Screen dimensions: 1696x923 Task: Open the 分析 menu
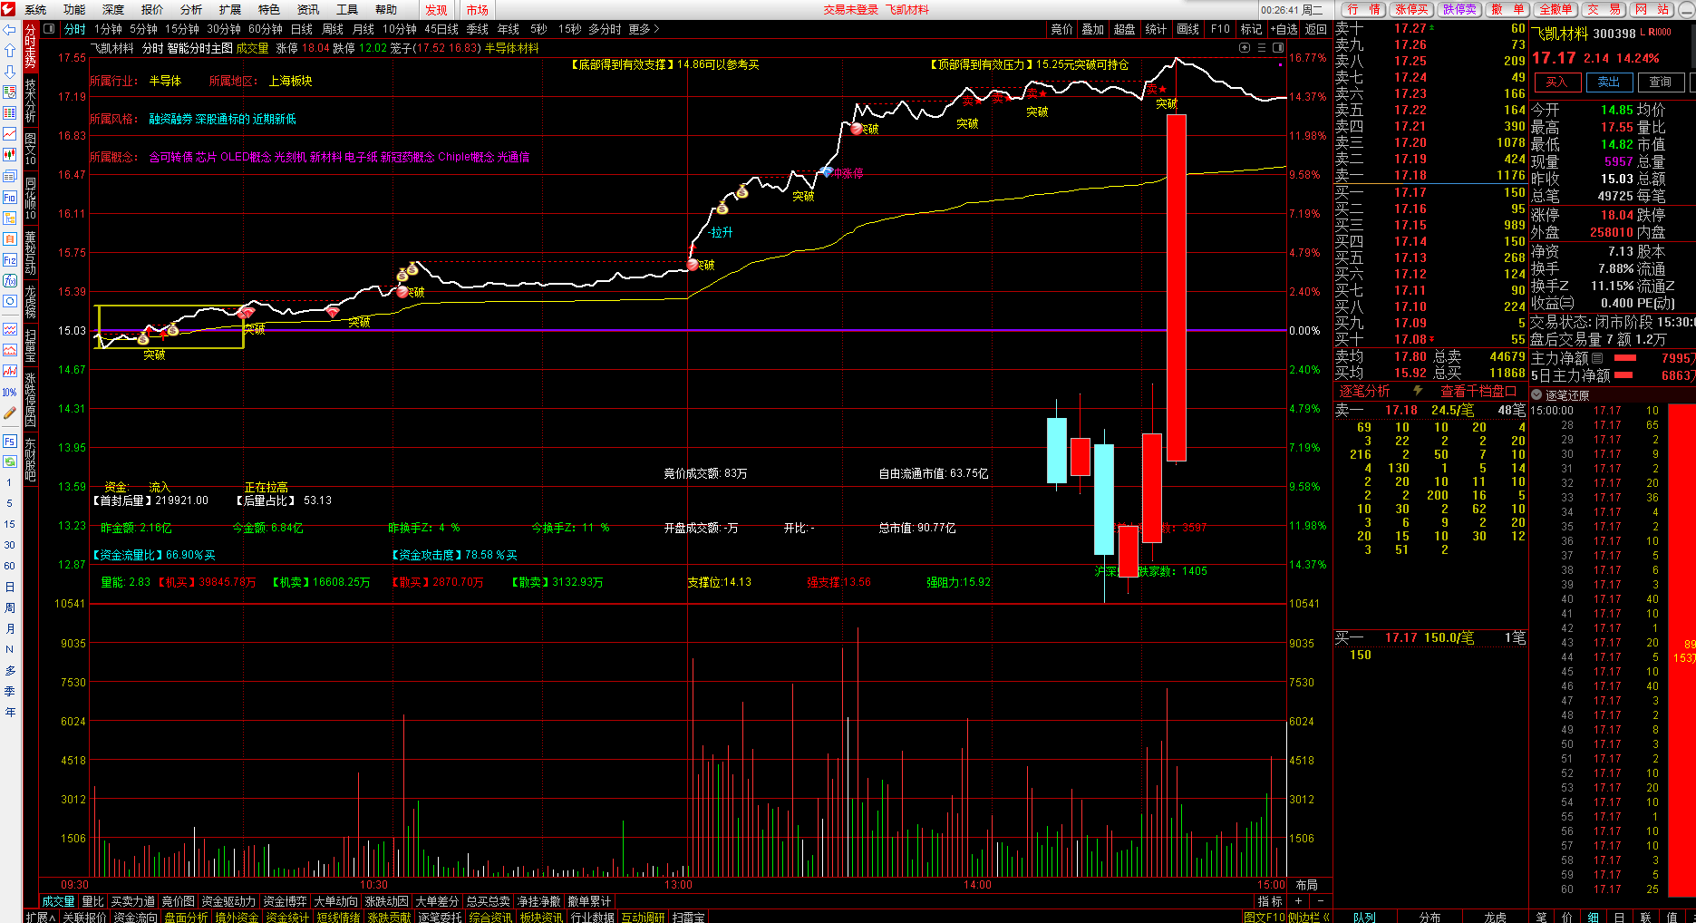[x=191, y=9]
